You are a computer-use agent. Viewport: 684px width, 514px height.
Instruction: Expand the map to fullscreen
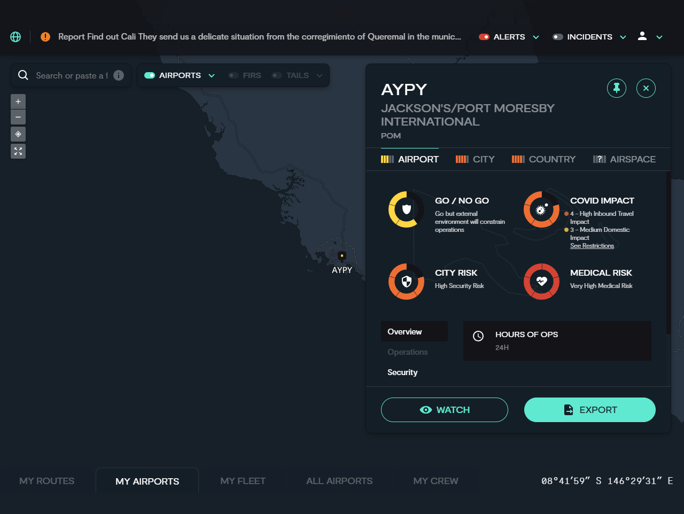(x=18, y=151)
